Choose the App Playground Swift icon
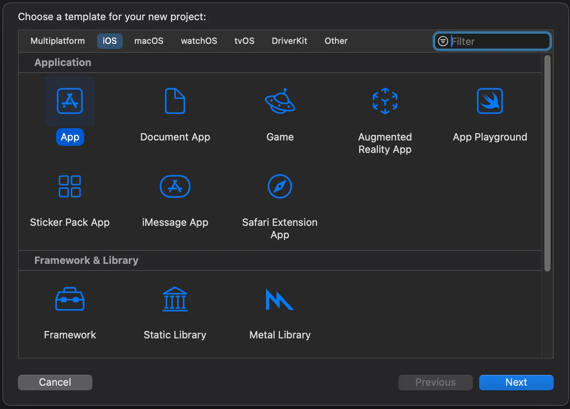The height and width of the screenshot is (409, 570). 490,101
